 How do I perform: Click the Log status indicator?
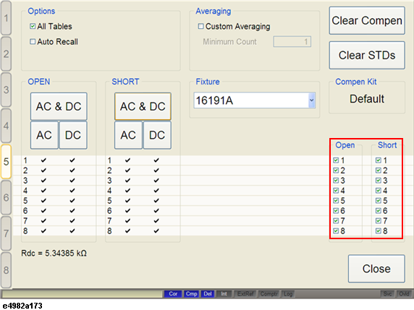coord(288,293)
